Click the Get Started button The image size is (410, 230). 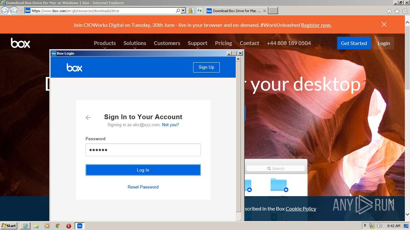click(354, 43)
